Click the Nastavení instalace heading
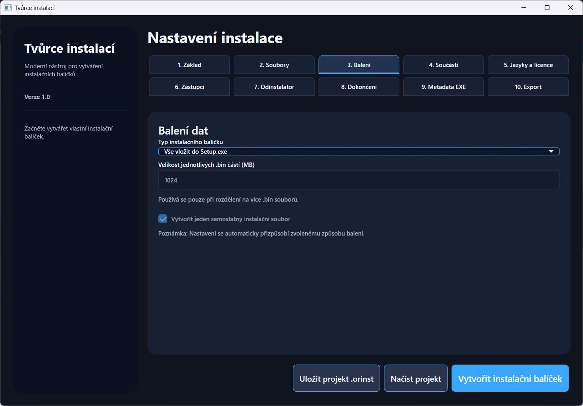Screen dimensions: 583x406 point(215,38)
